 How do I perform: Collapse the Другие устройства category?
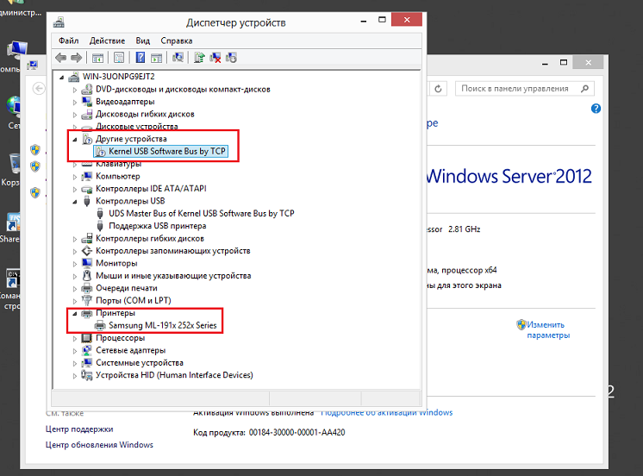(x=75, y=139)
